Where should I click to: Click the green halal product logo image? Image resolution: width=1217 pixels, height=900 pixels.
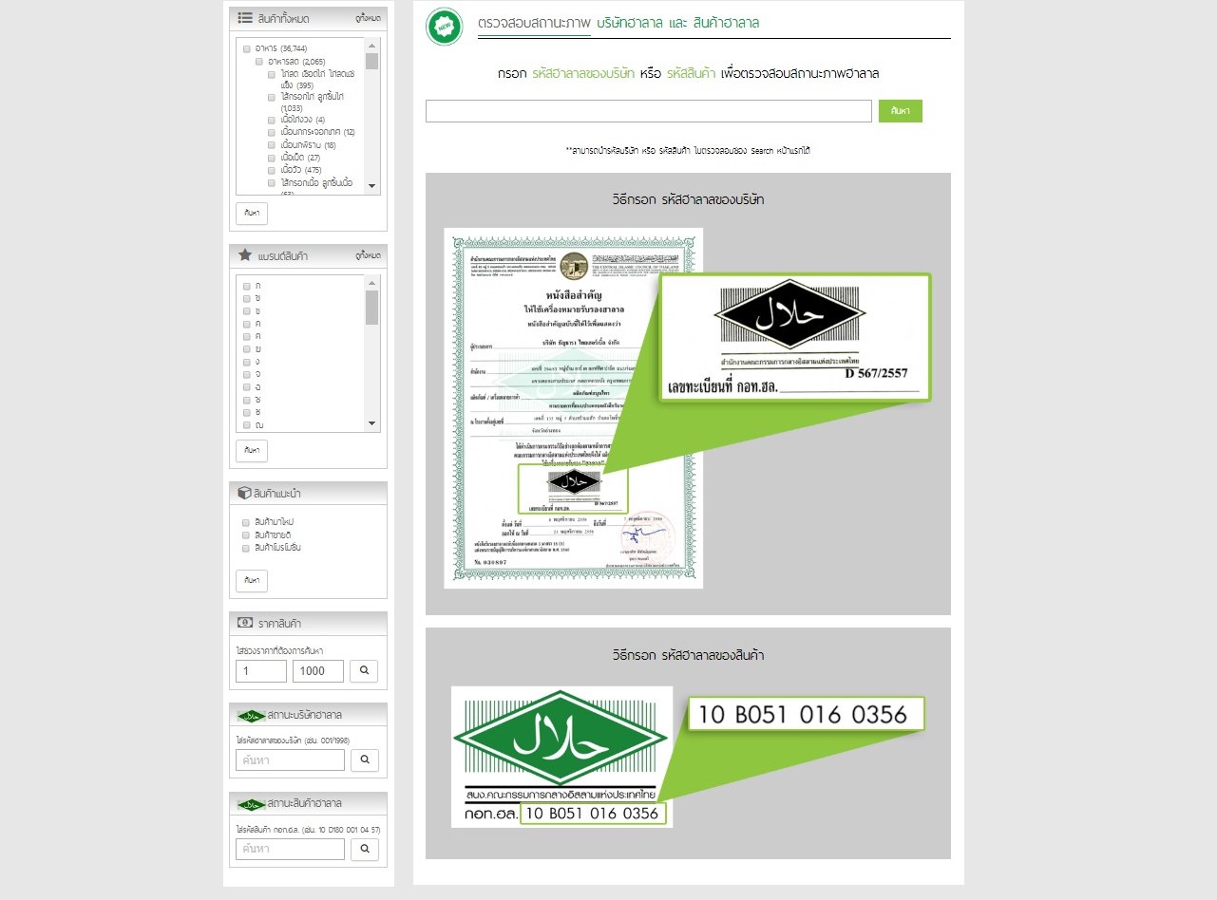click(x=562, y=757)
